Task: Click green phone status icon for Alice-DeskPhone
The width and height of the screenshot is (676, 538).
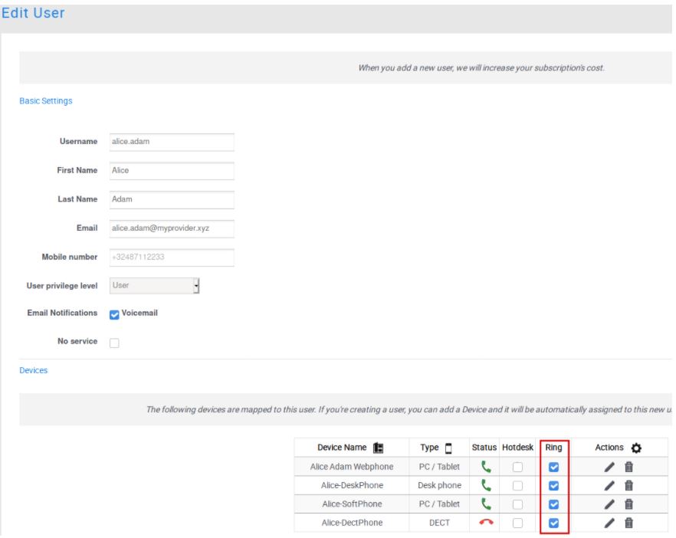Action: (485, 485)
